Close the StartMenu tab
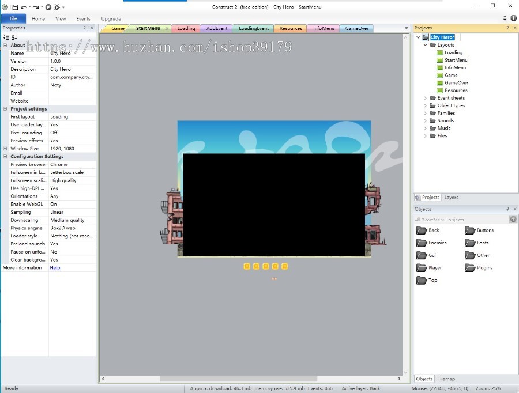The image size is (519, 393). (x=167, y=28)
